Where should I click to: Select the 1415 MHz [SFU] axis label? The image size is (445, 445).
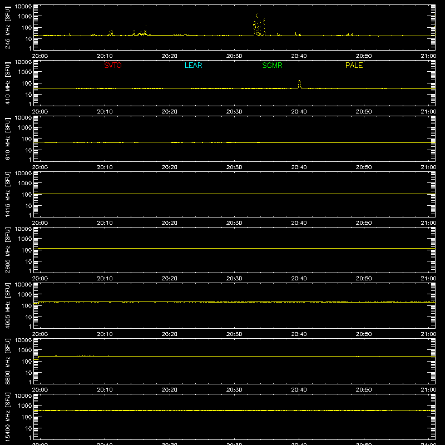click(7, 194)
